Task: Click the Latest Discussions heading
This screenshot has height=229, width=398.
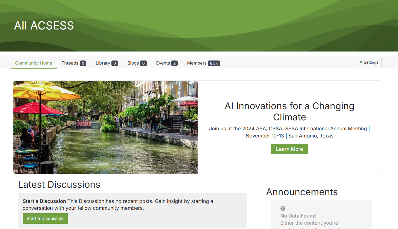Action: coord(59,184)
